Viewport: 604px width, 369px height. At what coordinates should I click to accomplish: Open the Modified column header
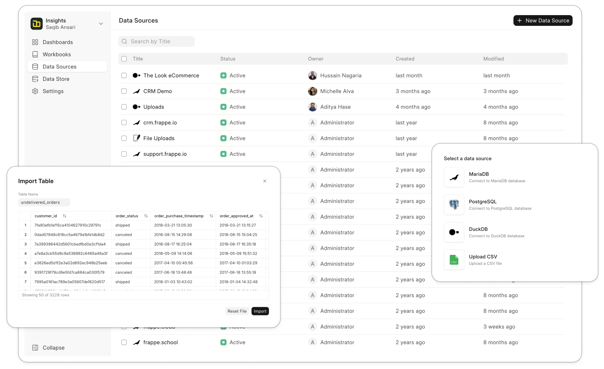493,59
